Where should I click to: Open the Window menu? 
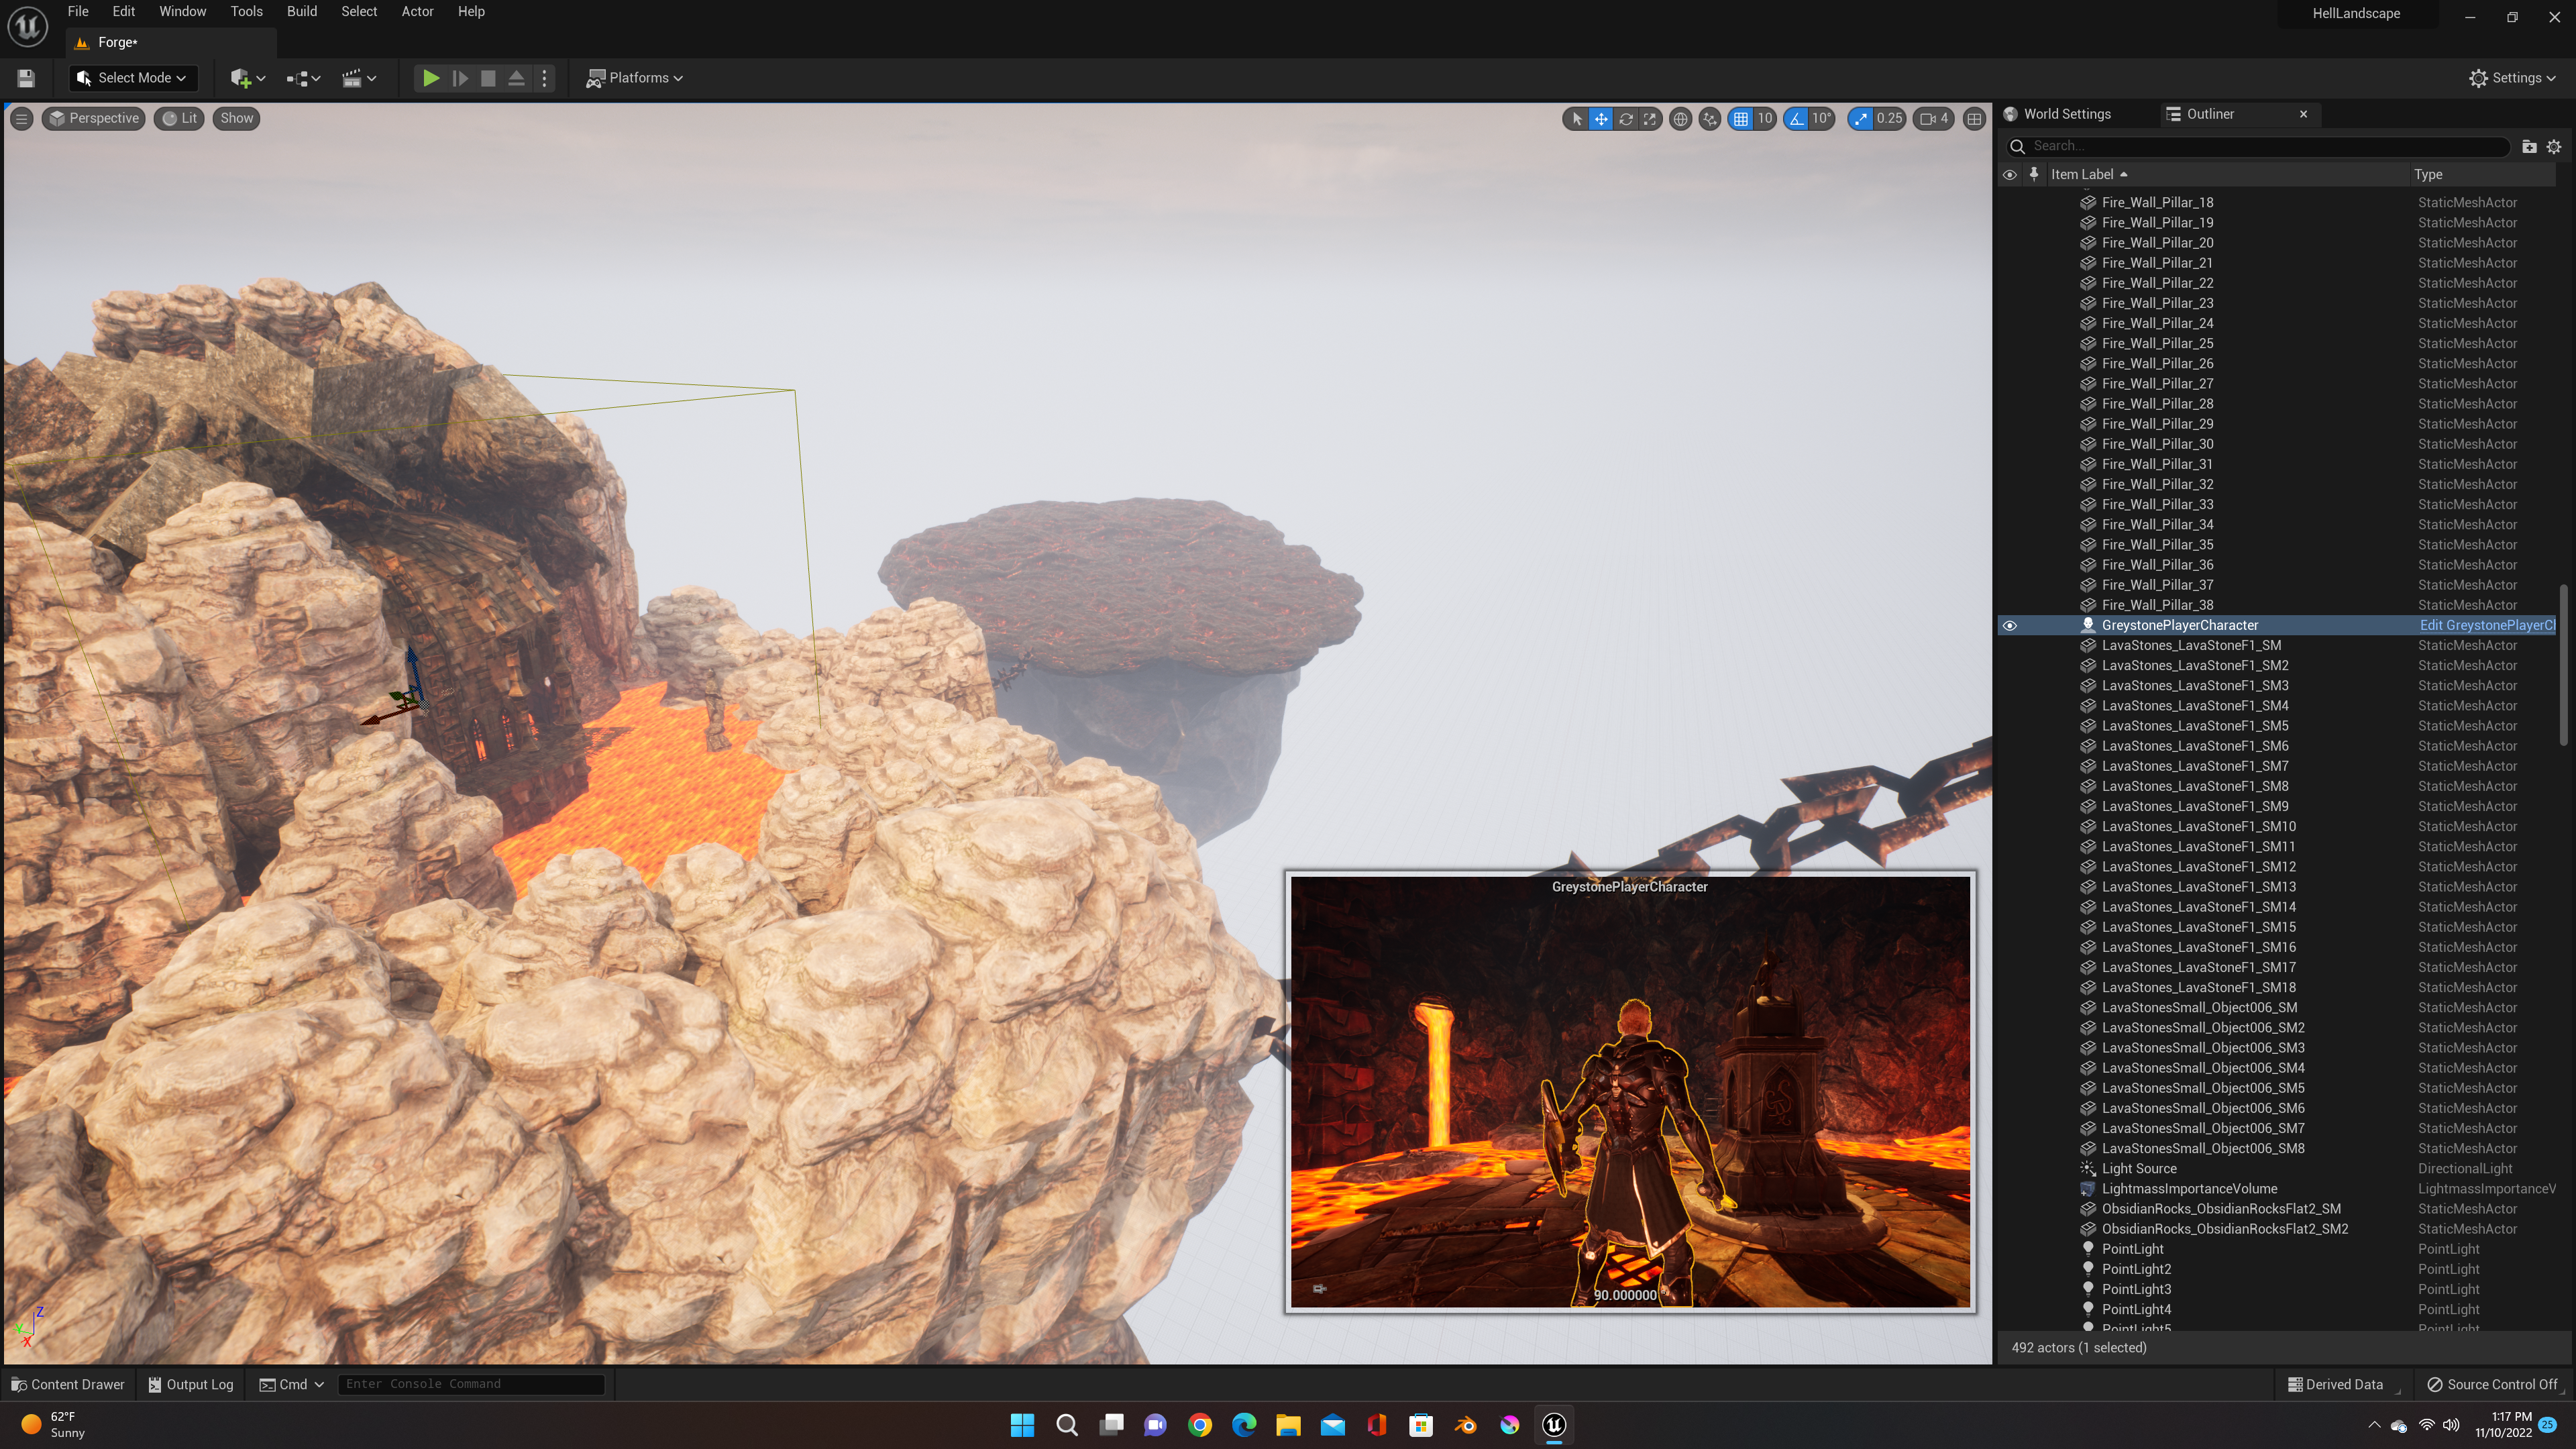(x=182, y=12)
